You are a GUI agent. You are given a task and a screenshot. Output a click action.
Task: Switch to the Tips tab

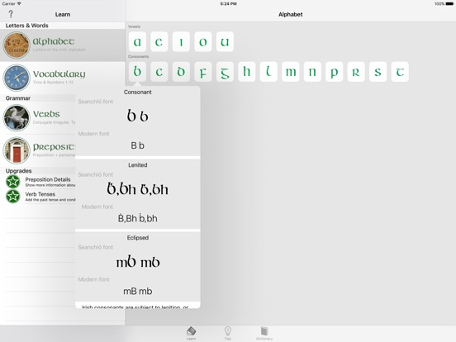pos(228,333)
